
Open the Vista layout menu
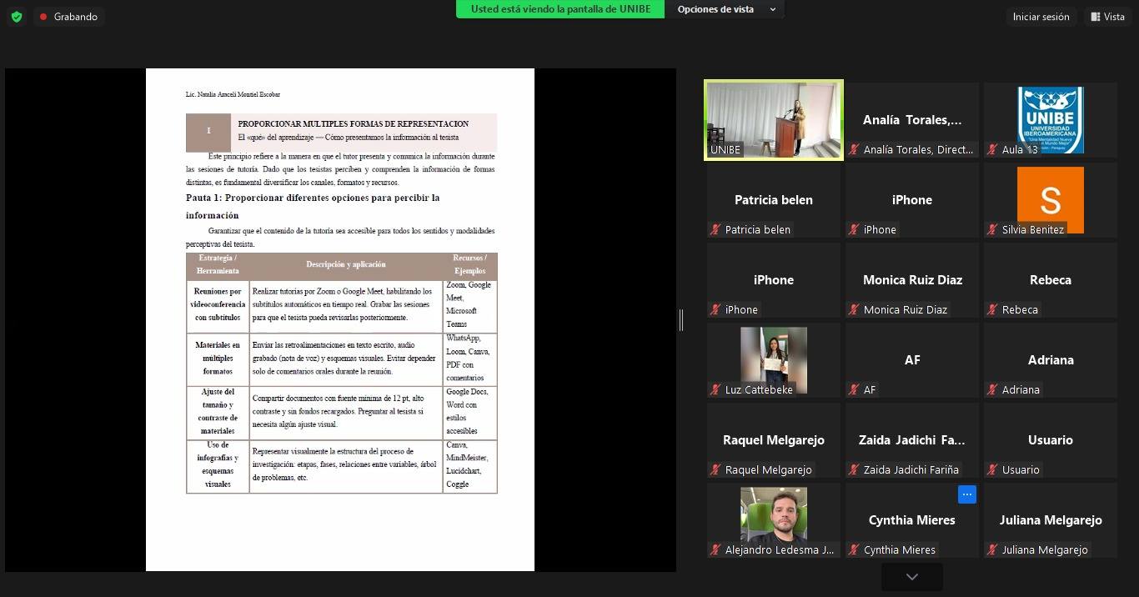pyautogui.click(x=1107, y=17)
